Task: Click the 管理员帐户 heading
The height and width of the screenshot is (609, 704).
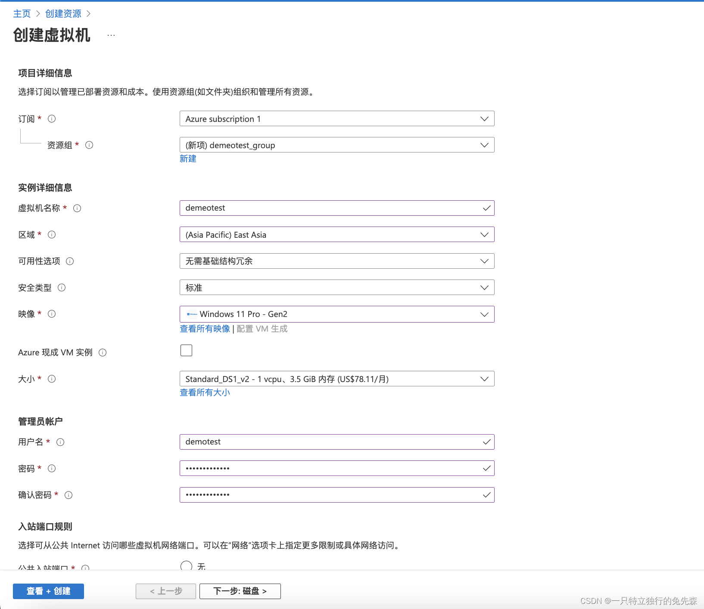Action: 40,422
